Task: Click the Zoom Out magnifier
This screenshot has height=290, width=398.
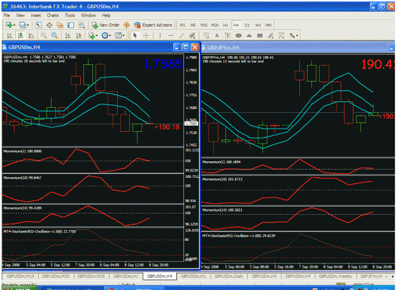Action: tap(54, 35)
